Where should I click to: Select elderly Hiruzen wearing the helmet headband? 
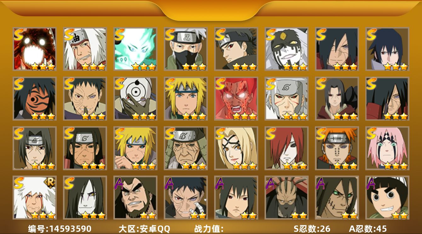pyautogui.click(x=185, y=148)
